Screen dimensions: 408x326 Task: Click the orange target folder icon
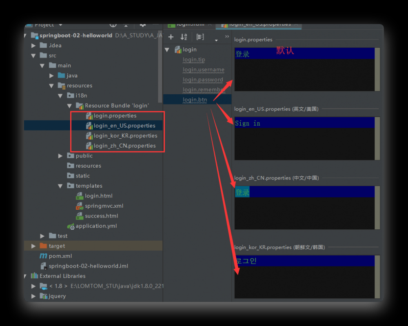pyautogui.click(x=43, y=246)
